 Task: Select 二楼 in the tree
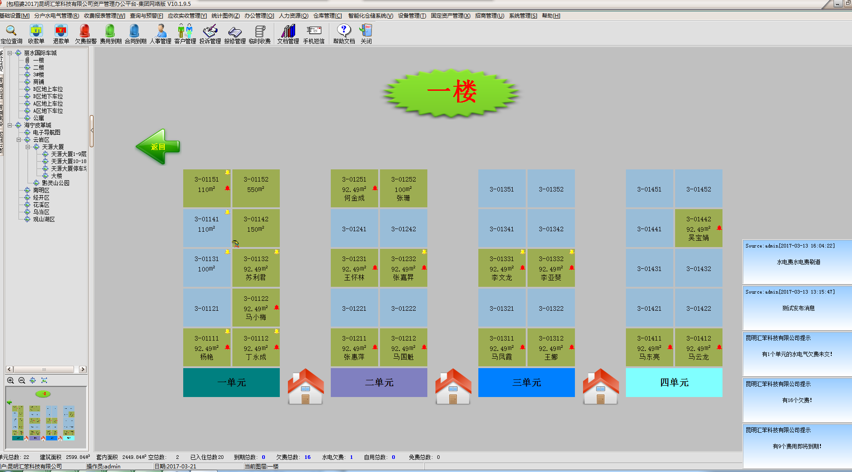coord(38,67)
